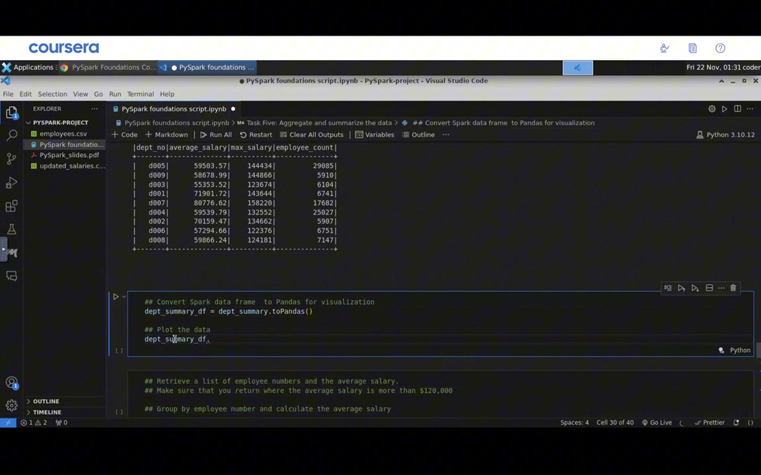The height and width of the screenshot is (475, 761).
Task: Open employees.csv in Explorer
Action: pos(63,134)
